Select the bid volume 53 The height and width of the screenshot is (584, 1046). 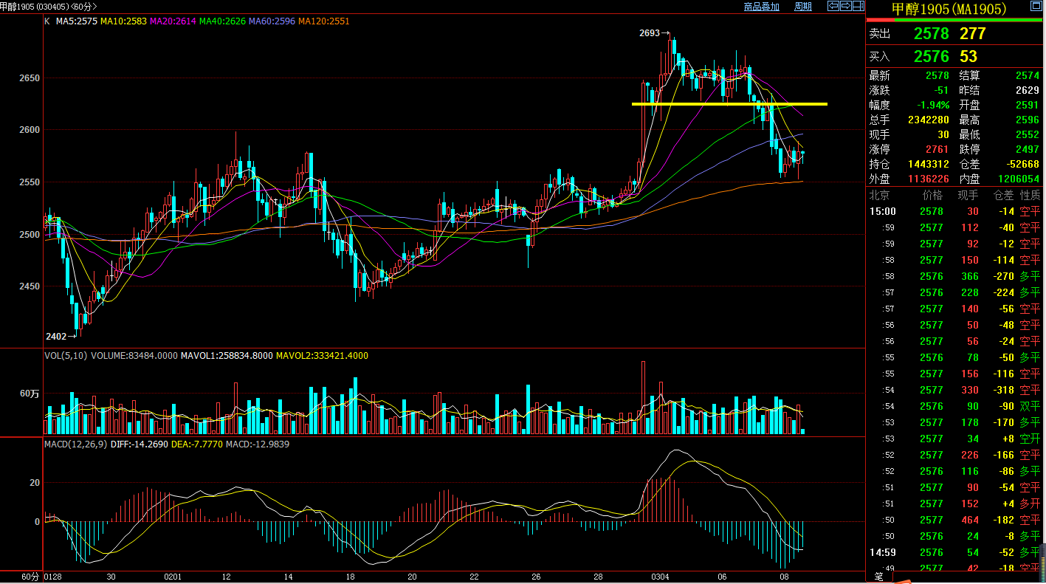[968, 56]
